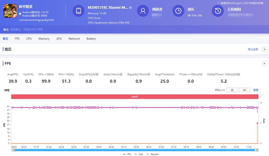Click the notes input field
This screenshot has width=269, height=156.
click(27, 30)
